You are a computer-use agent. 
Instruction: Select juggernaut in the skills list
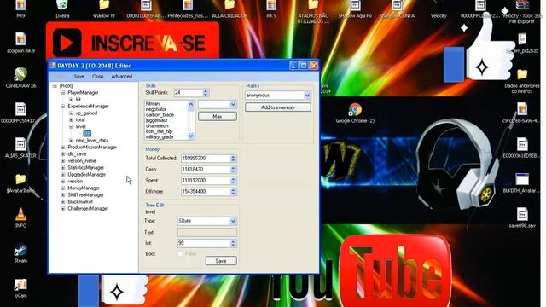click(157, 120)
